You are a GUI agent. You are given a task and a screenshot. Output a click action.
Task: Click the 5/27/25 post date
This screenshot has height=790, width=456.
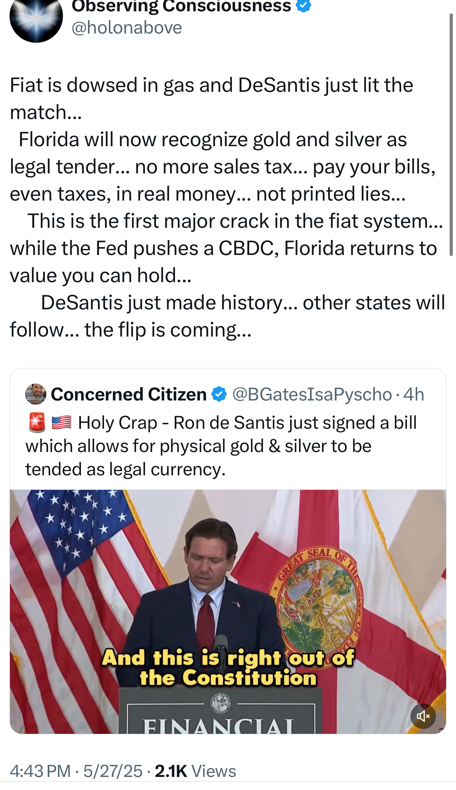click(x=113, y=771)
